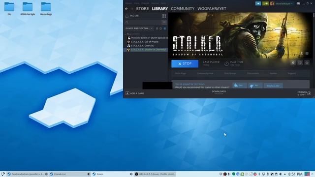Viewport: 315px width, 177px height.
Task: Open the COMMUNITY section
Action: [x=183, y=9]
